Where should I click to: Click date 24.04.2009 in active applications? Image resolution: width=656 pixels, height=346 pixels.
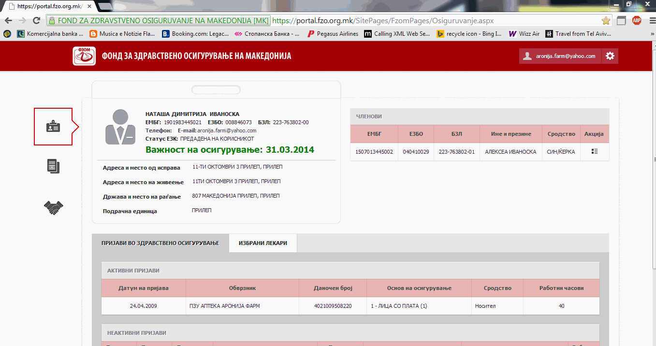click(144, 306)
